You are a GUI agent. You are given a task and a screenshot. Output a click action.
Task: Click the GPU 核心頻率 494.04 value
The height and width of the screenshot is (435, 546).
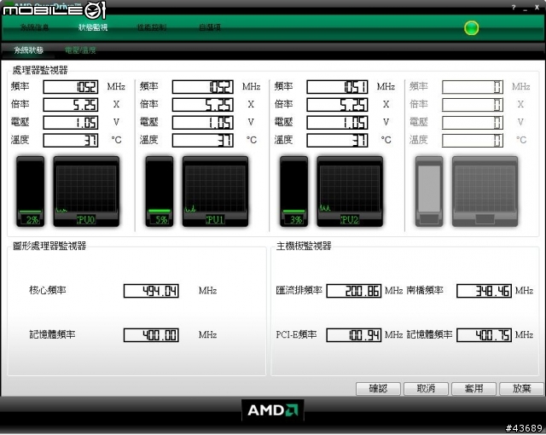coord(151,291)
